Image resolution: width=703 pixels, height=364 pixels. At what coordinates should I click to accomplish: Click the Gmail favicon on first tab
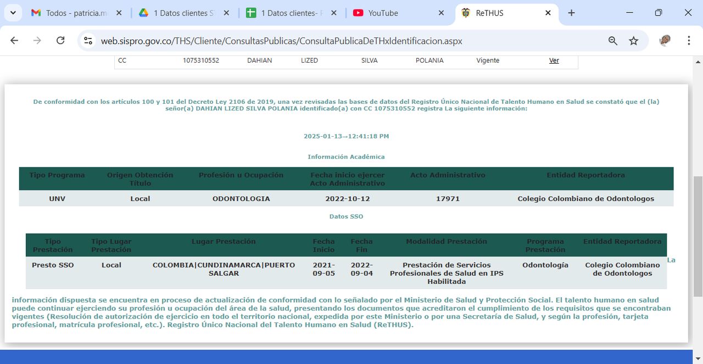point(36,13)
